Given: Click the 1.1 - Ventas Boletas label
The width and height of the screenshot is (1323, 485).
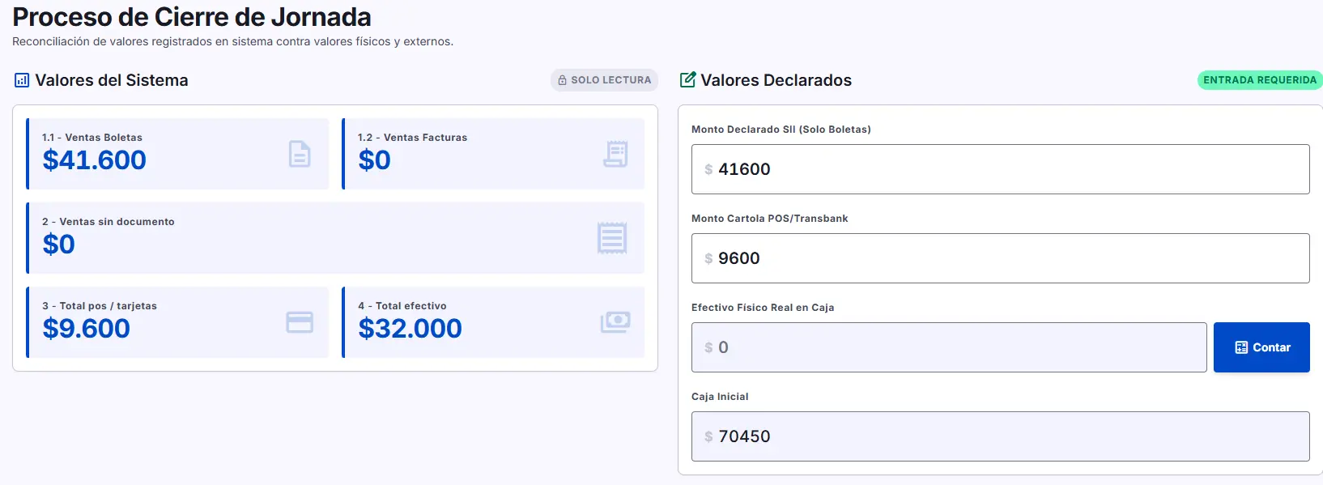Looking at the screenshot, I should point(92,138).
